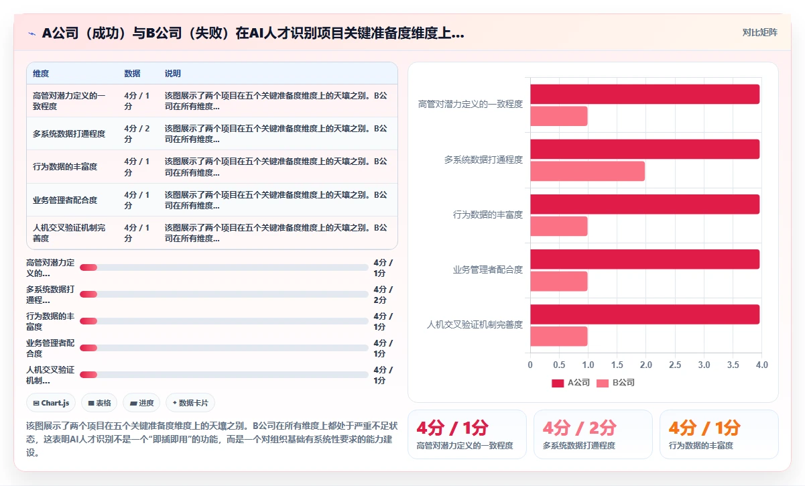Click the 4.0 x-axis tick label

(x=761, y=365)
